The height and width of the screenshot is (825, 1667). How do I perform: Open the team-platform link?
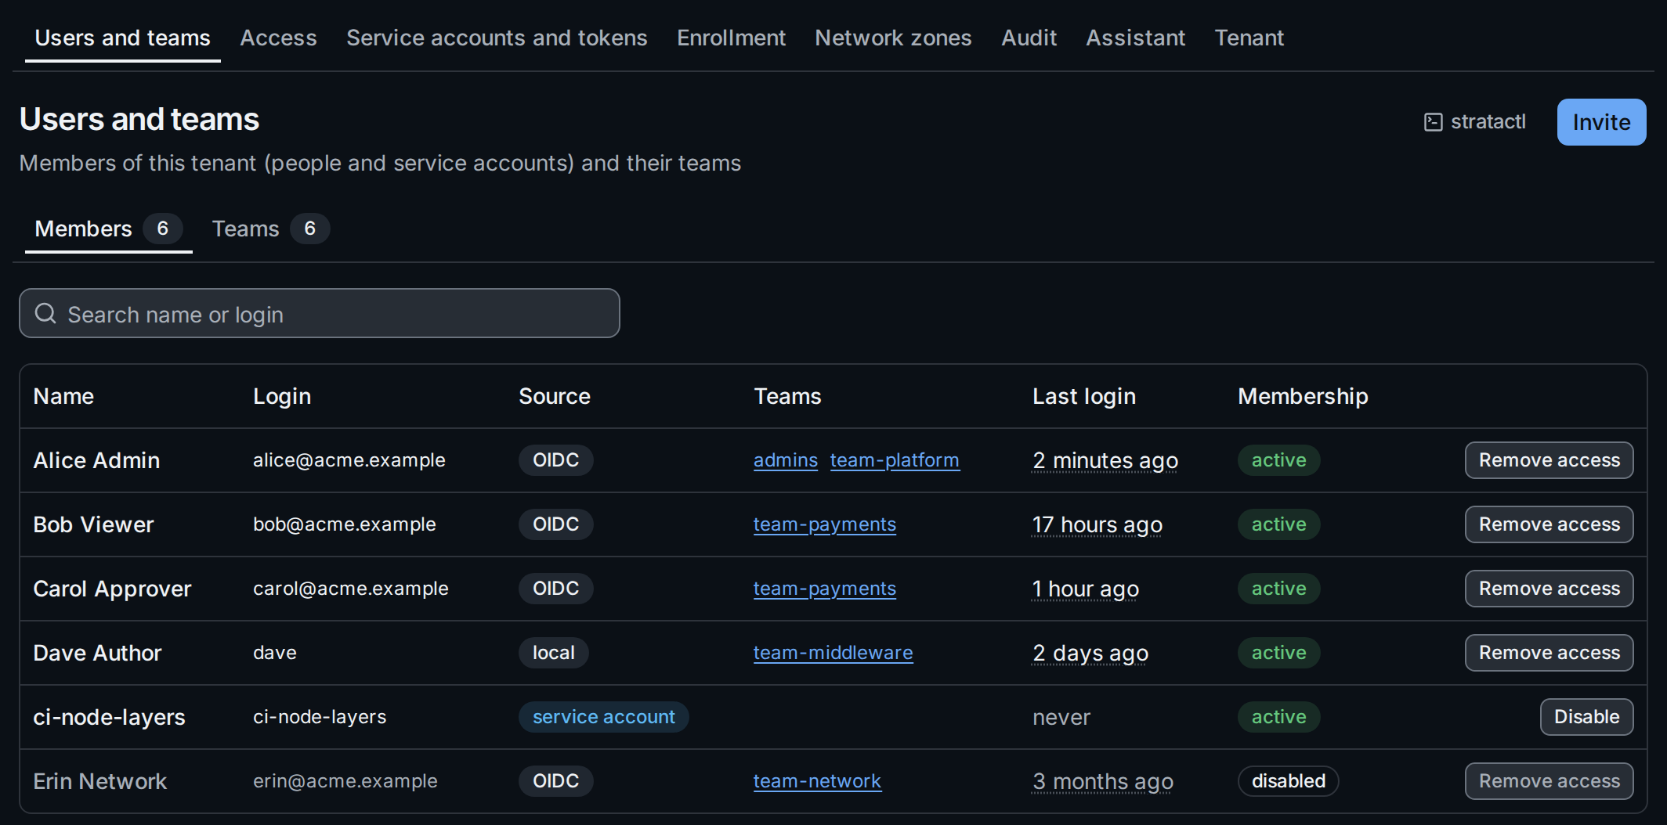tap(895, 460)
